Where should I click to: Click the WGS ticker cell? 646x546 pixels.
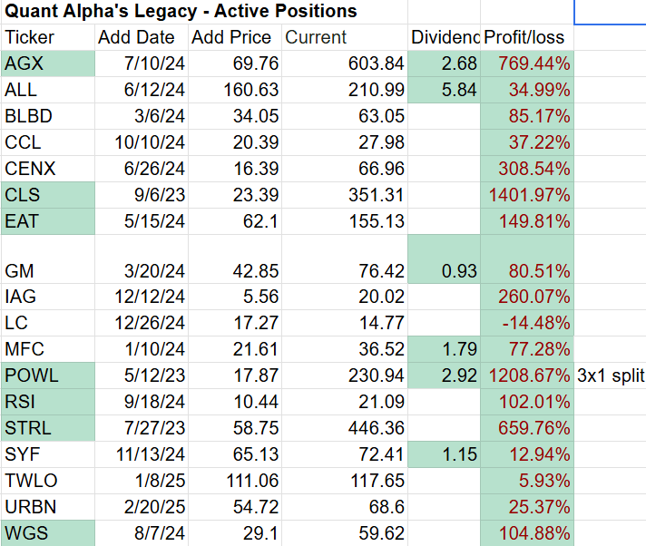coord(47,533)
